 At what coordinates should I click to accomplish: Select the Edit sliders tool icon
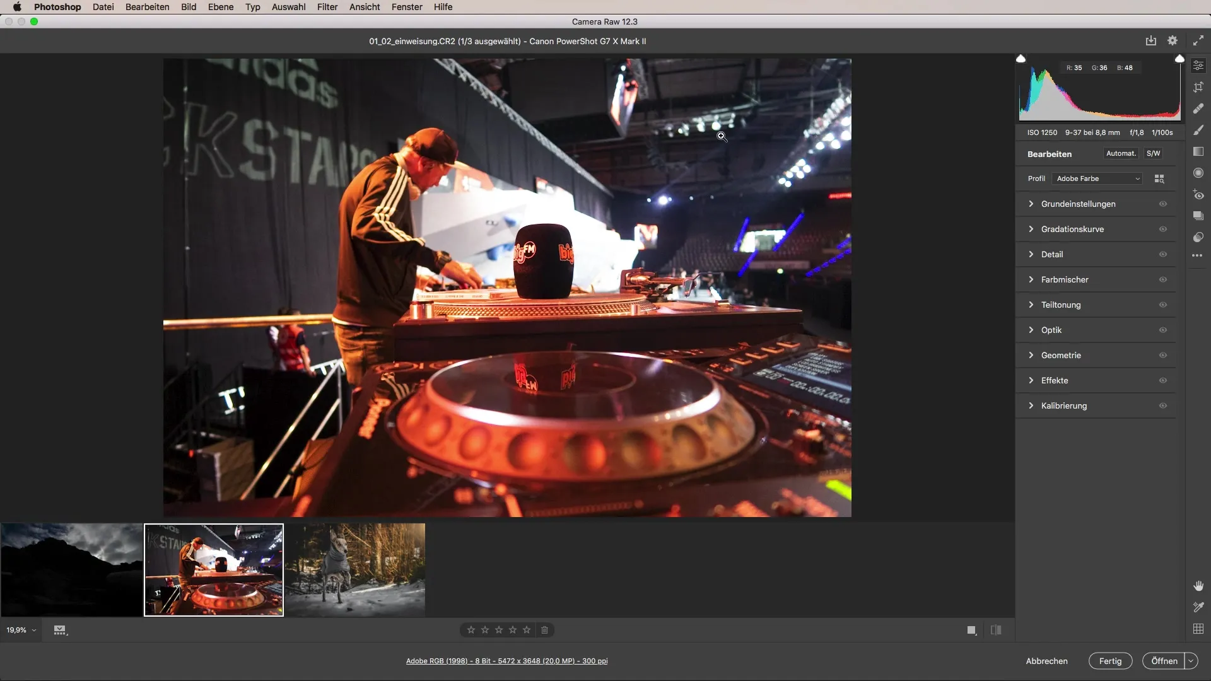[1198, 66]
